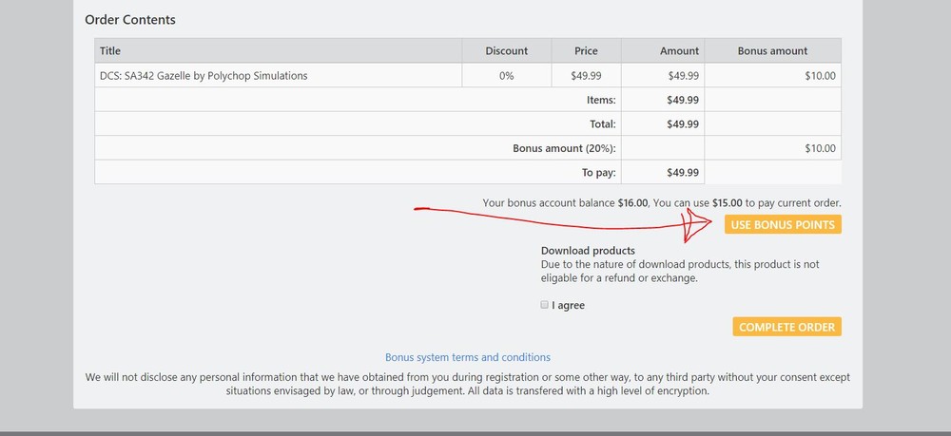Screen dimensions: 951x436
Task: Click the Price column header
Action: pos(586,51)
